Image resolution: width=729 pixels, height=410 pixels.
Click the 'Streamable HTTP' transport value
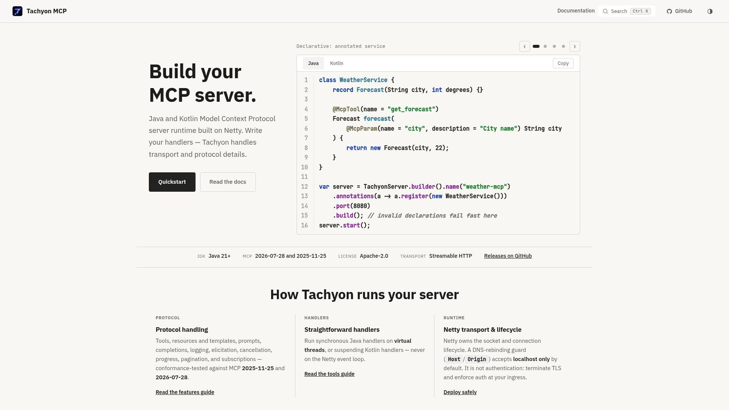tap(451, 256)
